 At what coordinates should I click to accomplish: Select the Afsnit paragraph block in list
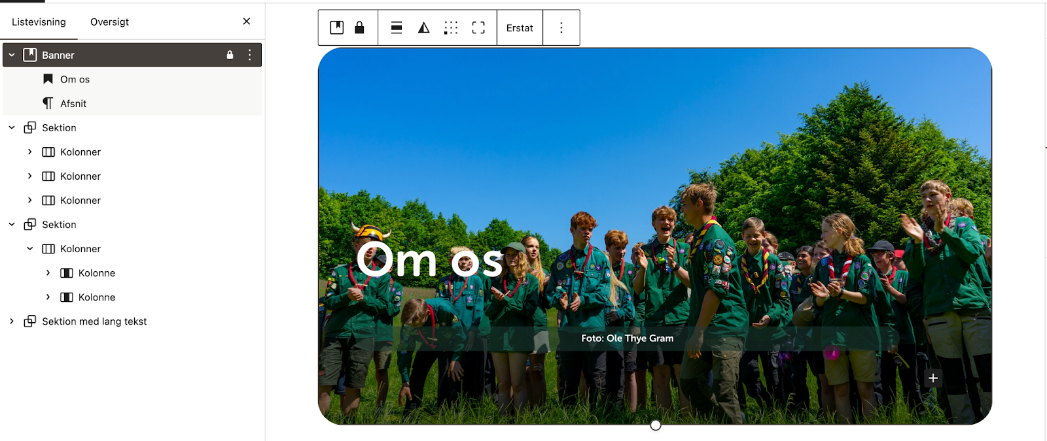[73, 103]
